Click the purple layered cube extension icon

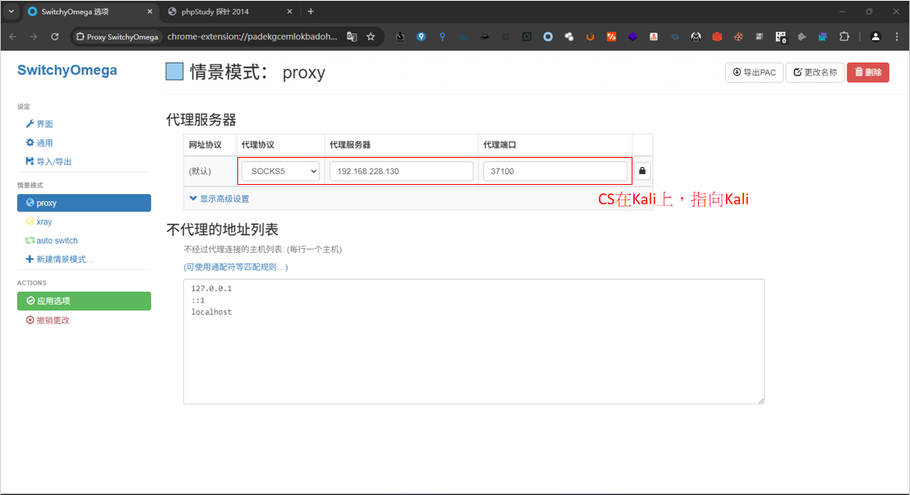(632, 36)
